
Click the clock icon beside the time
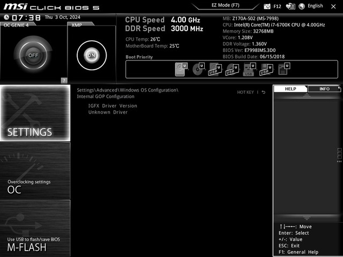tap(6, 17)
